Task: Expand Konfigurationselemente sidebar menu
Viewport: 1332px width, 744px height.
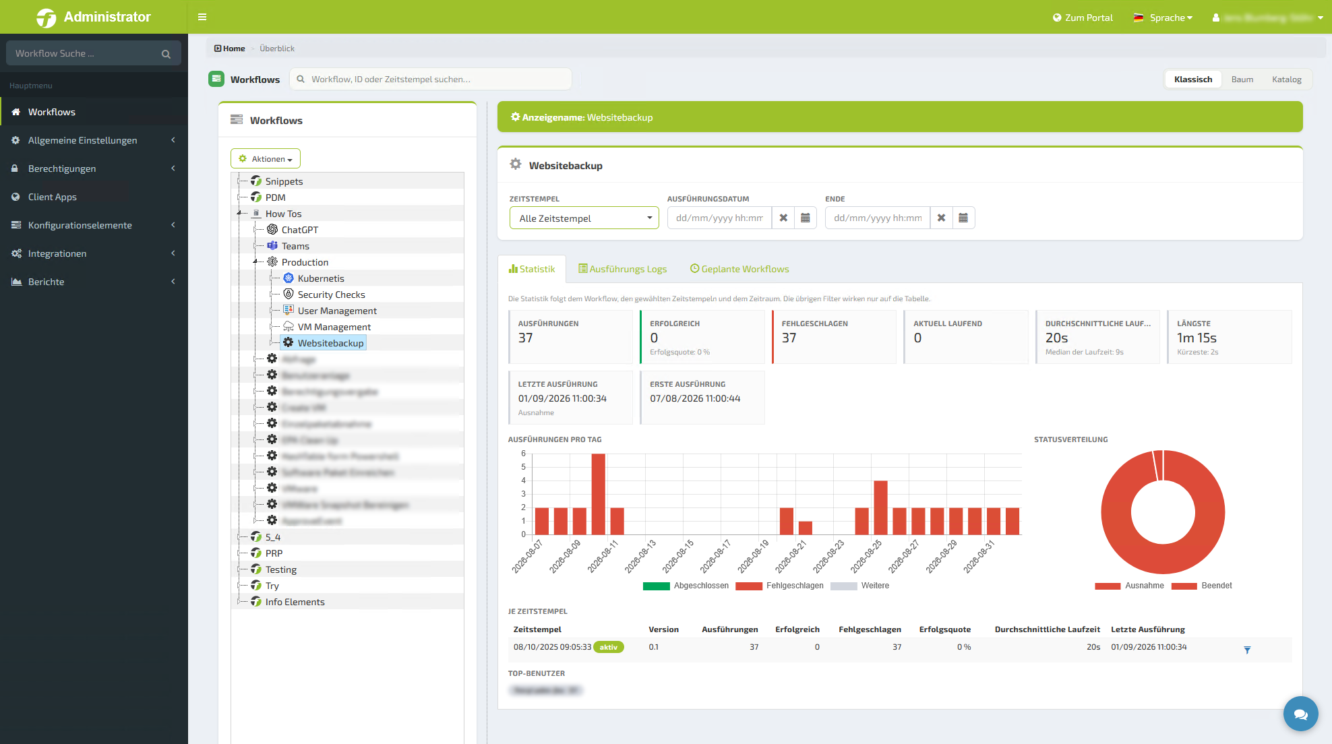Action: coord(94,225)
